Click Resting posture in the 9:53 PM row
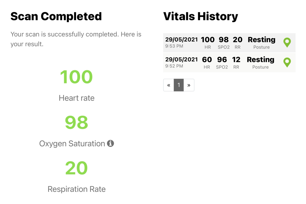This screenshot has width=306, height=204. pos(262,40)
